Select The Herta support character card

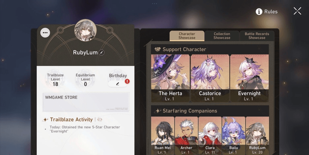(171, 78)
